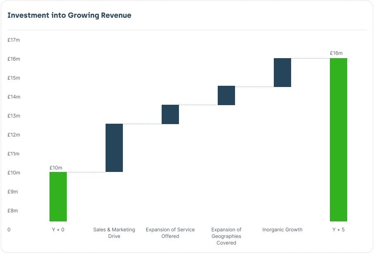Click the Inorganic Growth dark blue bar
The width and height of the screenshot is (374, 254).
coord(282,72)
